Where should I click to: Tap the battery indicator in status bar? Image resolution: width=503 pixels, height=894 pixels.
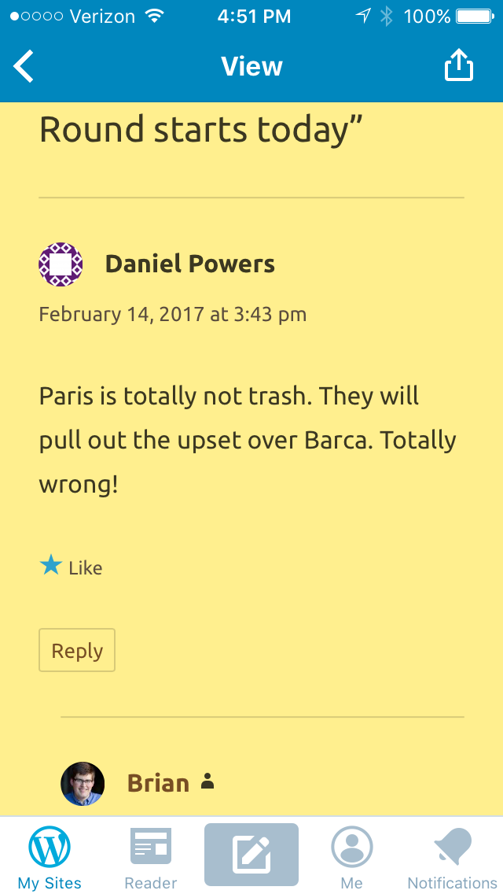click(475, 17)
